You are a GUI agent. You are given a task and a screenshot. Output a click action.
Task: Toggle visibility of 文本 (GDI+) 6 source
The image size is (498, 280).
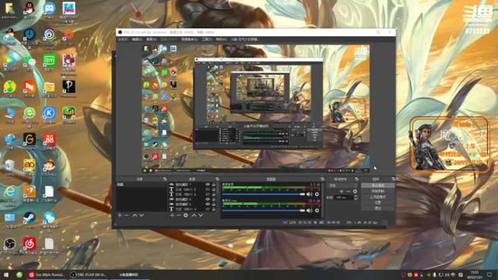(x=207, y=190)
